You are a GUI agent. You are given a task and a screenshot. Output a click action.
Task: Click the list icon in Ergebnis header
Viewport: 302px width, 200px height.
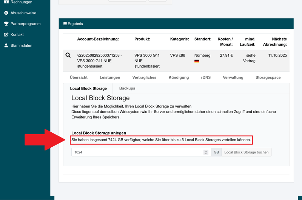(65, 24)
